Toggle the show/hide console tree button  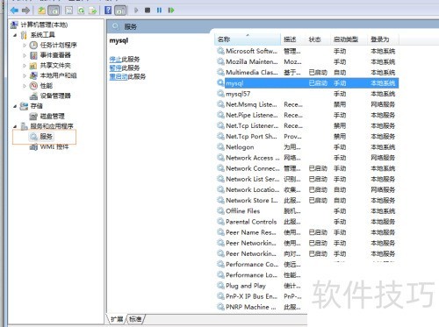(x=54, y=11)
